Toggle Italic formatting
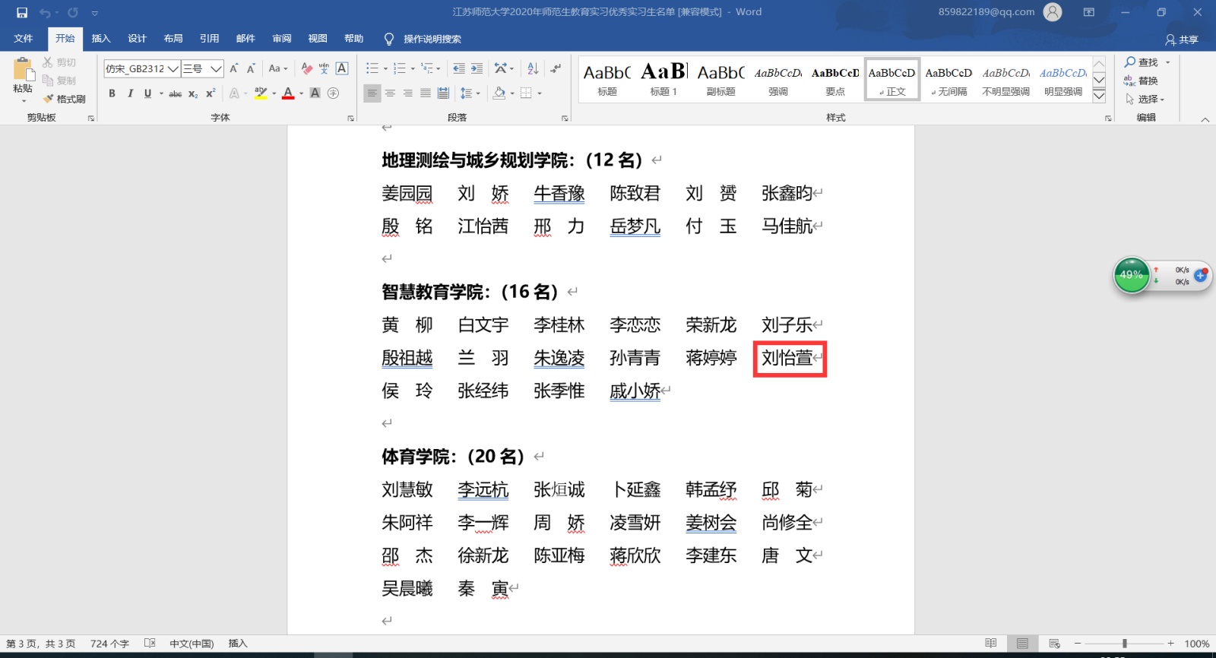1216x658 pixels. point(130,93)
